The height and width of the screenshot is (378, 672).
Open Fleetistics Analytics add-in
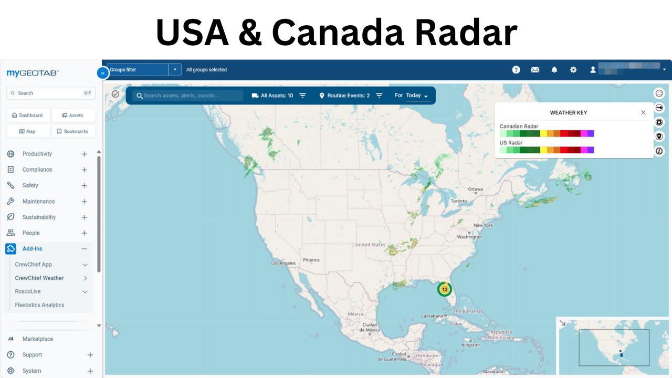[x=40, y=305]
